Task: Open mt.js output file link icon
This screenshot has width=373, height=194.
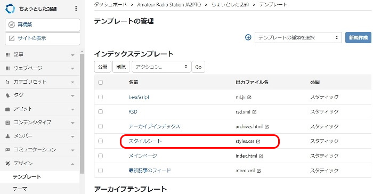Action: [249, 98]
